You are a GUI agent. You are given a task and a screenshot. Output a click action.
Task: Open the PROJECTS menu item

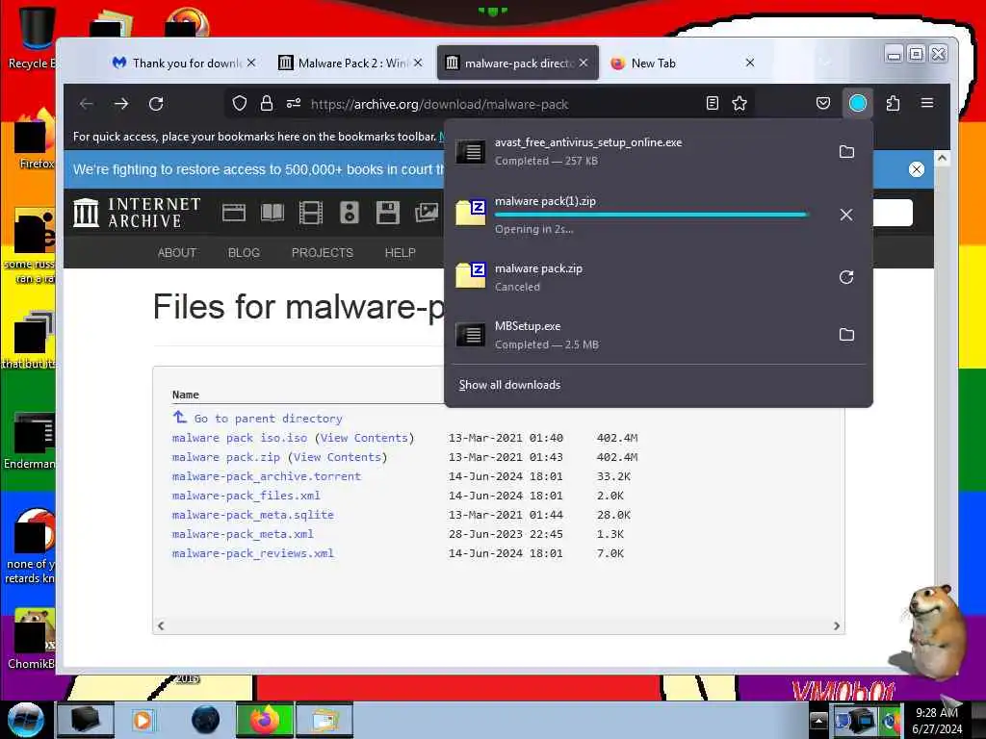click(x=322, y=253)
